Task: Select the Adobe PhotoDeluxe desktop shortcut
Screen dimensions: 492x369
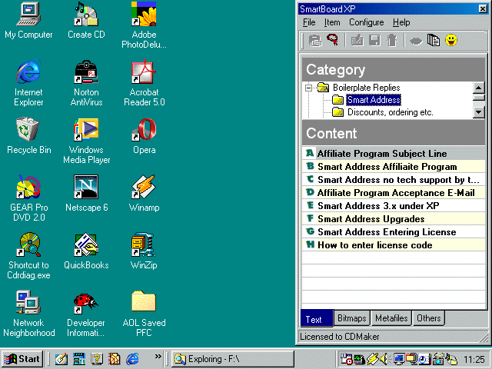Action: 144,25
